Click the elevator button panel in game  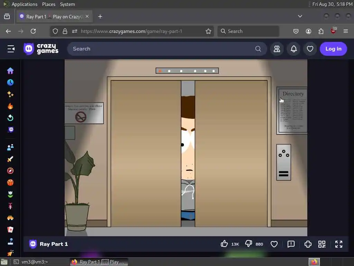tap(284, 162)
